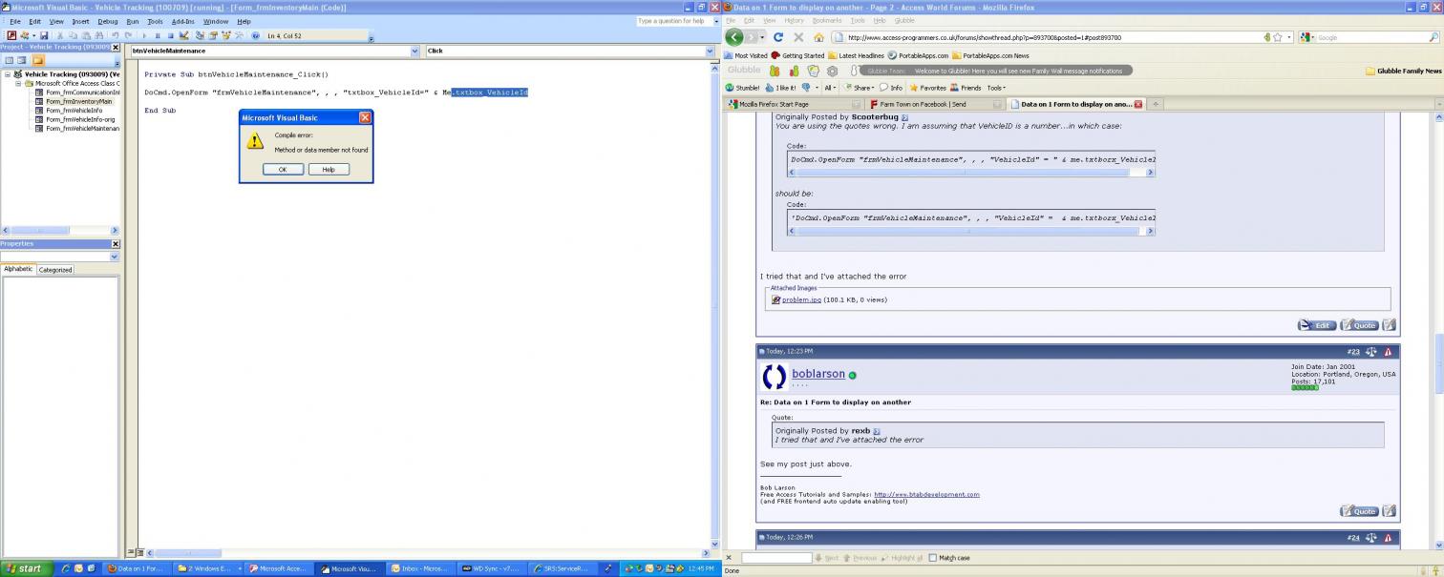
Task: Open the btabdevelopment.com signature link
Action: point(926,494)
